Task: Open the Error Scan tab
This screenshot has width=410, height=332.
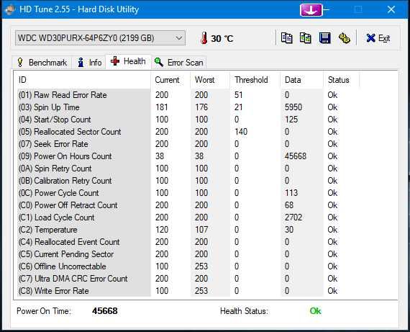Action: click(x=179, y=63)
